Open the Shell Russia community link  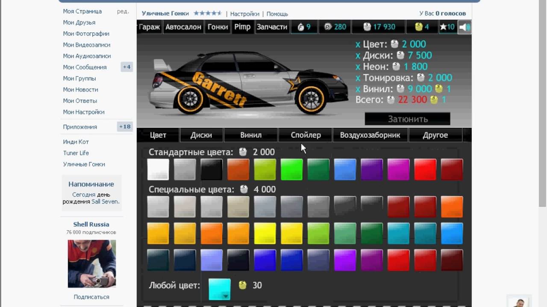coord(91,224)
